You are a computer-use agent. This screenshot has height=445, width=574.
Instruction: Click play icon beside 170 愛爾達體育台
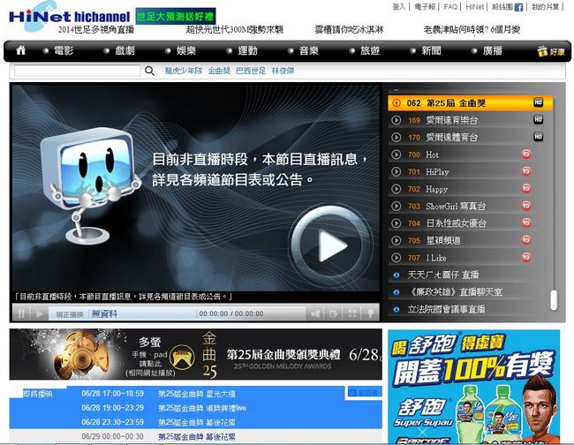(397, 137)
